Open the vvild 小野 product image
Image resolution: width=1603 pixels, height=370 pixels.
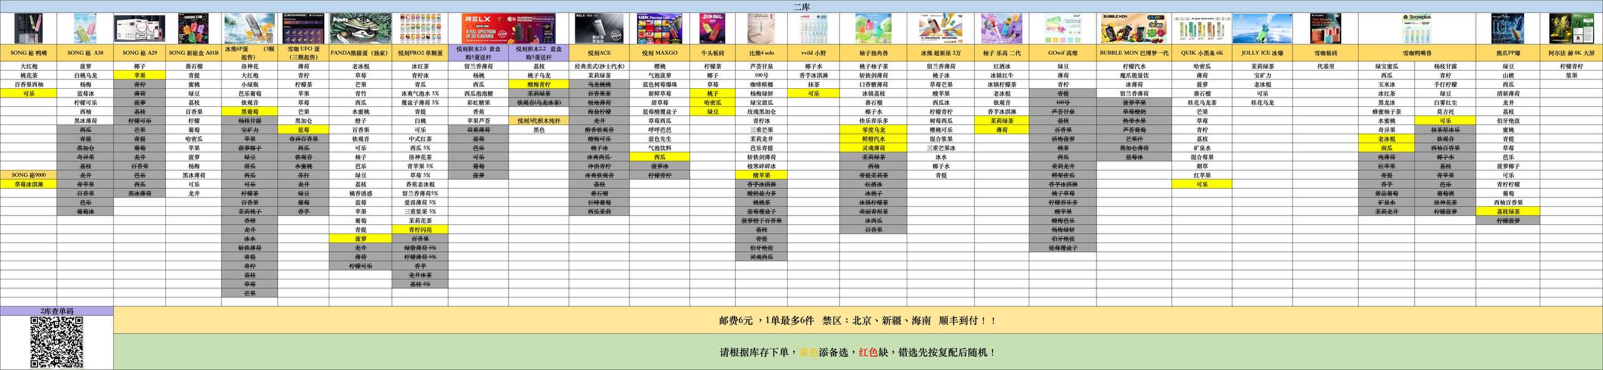coord(814,29)
